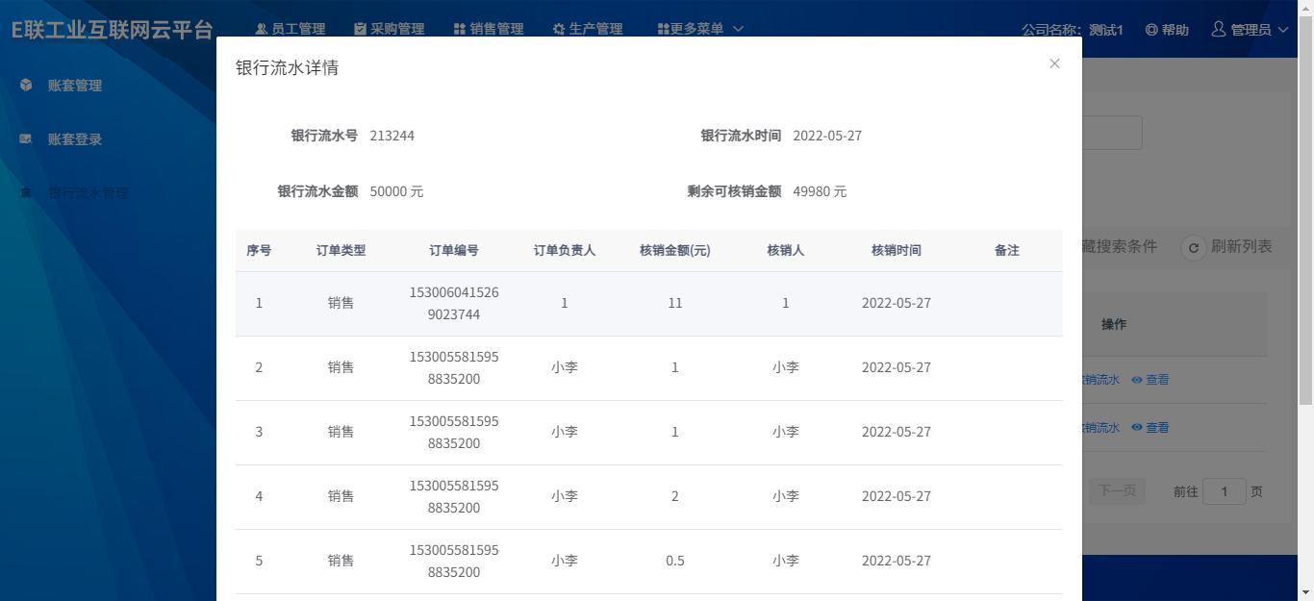Click the 下一页 pagination button
This screenshot has width=1314, height=601.
pos(1117,491)
